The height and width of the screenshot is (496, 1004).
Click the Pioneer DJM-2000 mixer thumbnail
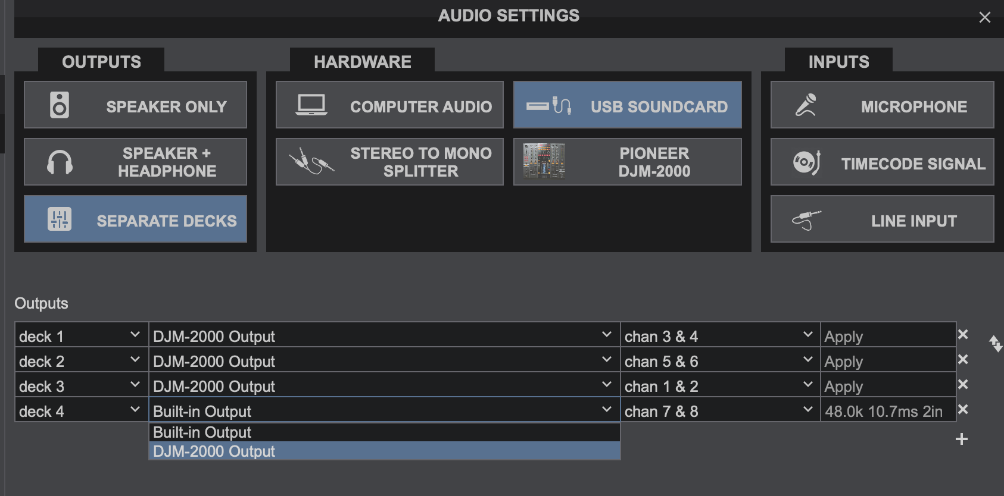point(544,161)
